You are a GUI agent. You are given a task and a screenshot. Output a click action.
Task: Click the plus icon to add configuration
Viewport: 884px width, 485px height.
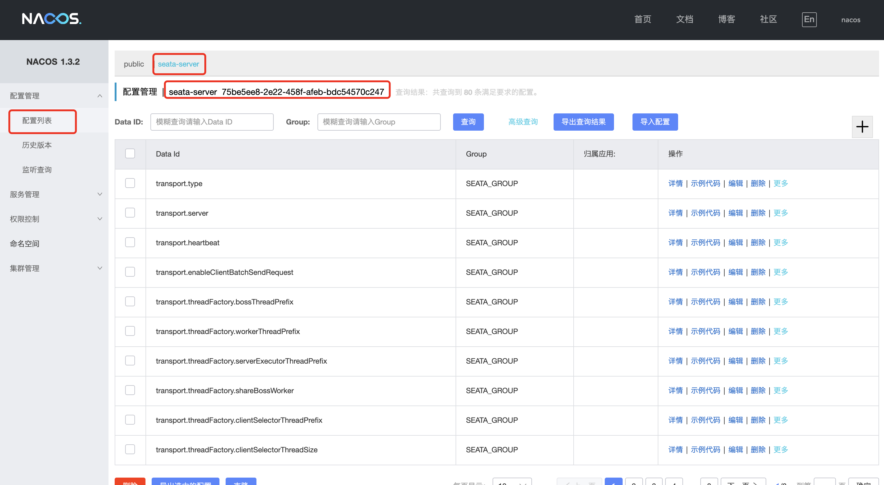click(x=862, y=127)
